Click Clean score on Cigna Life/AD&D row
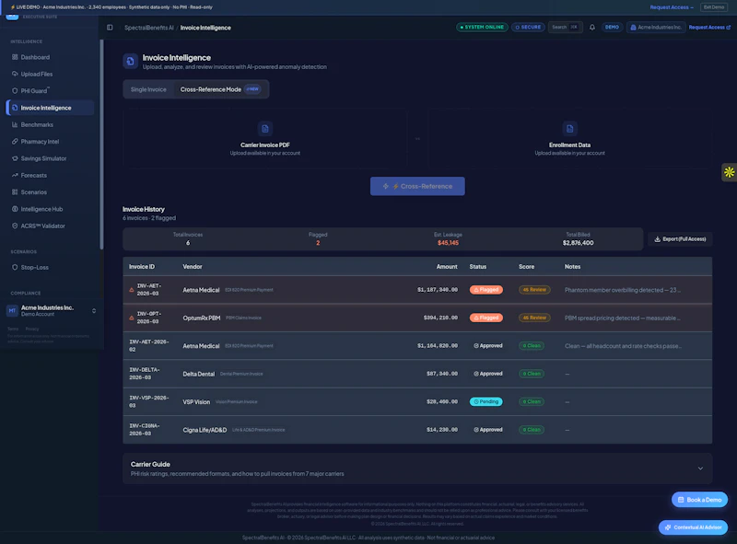The image size is (737, 544). click(532, 430)
